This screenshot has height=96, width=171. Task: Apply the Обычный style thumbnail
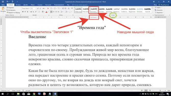coord(78,10)
